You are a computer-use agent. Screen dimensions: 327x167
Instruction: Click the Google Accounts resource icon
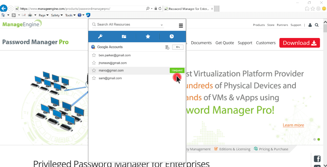pos(94,47)
